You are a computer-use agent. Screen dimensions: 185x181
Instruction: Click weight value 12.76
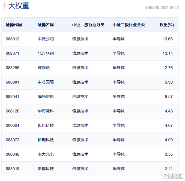coord(168,68)
